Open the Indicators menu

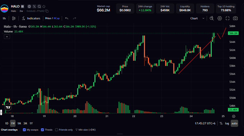pos(34,18)
